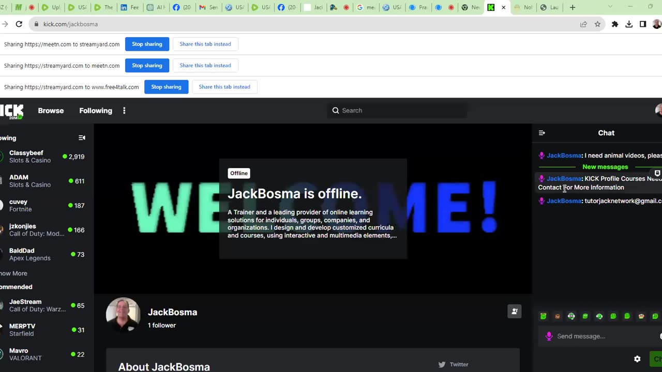Switch to the LinkedIn Fee tab

pos(130,7)
